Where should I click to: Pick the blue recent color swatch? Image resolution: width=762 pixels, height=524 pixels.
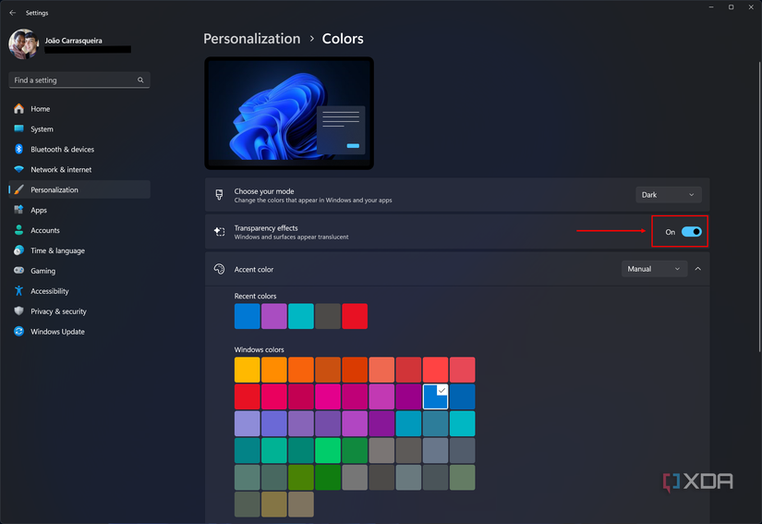[x=247, y=316]
